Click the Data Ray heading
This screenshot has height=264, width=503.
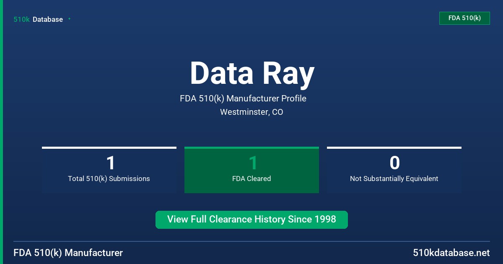(252, 73)
